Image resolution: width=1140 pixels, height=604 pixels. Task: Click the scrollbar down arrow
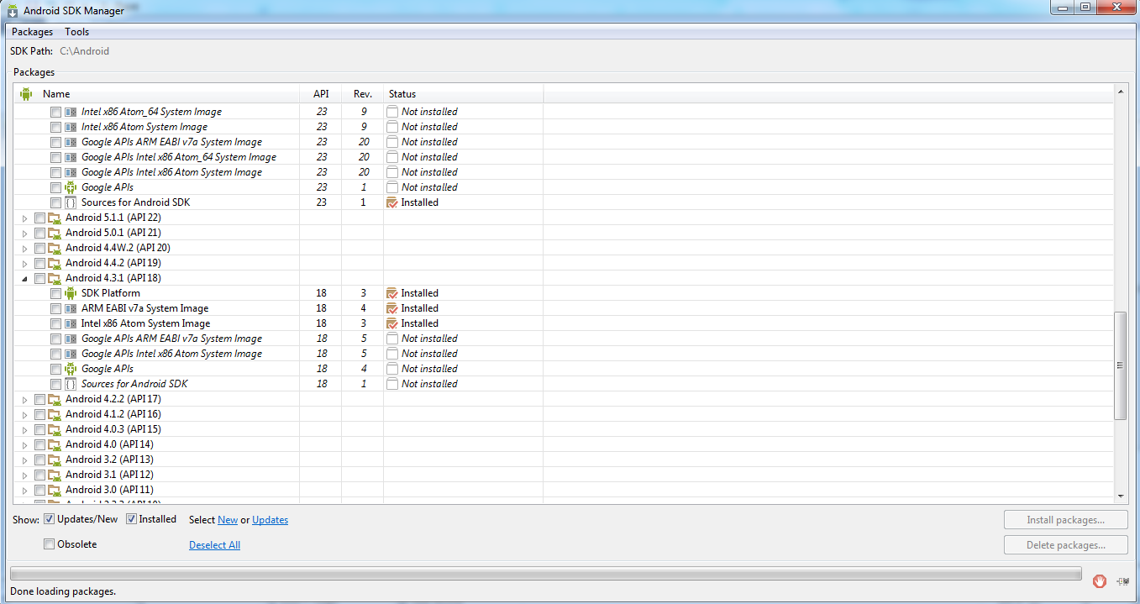point(1120,496)
